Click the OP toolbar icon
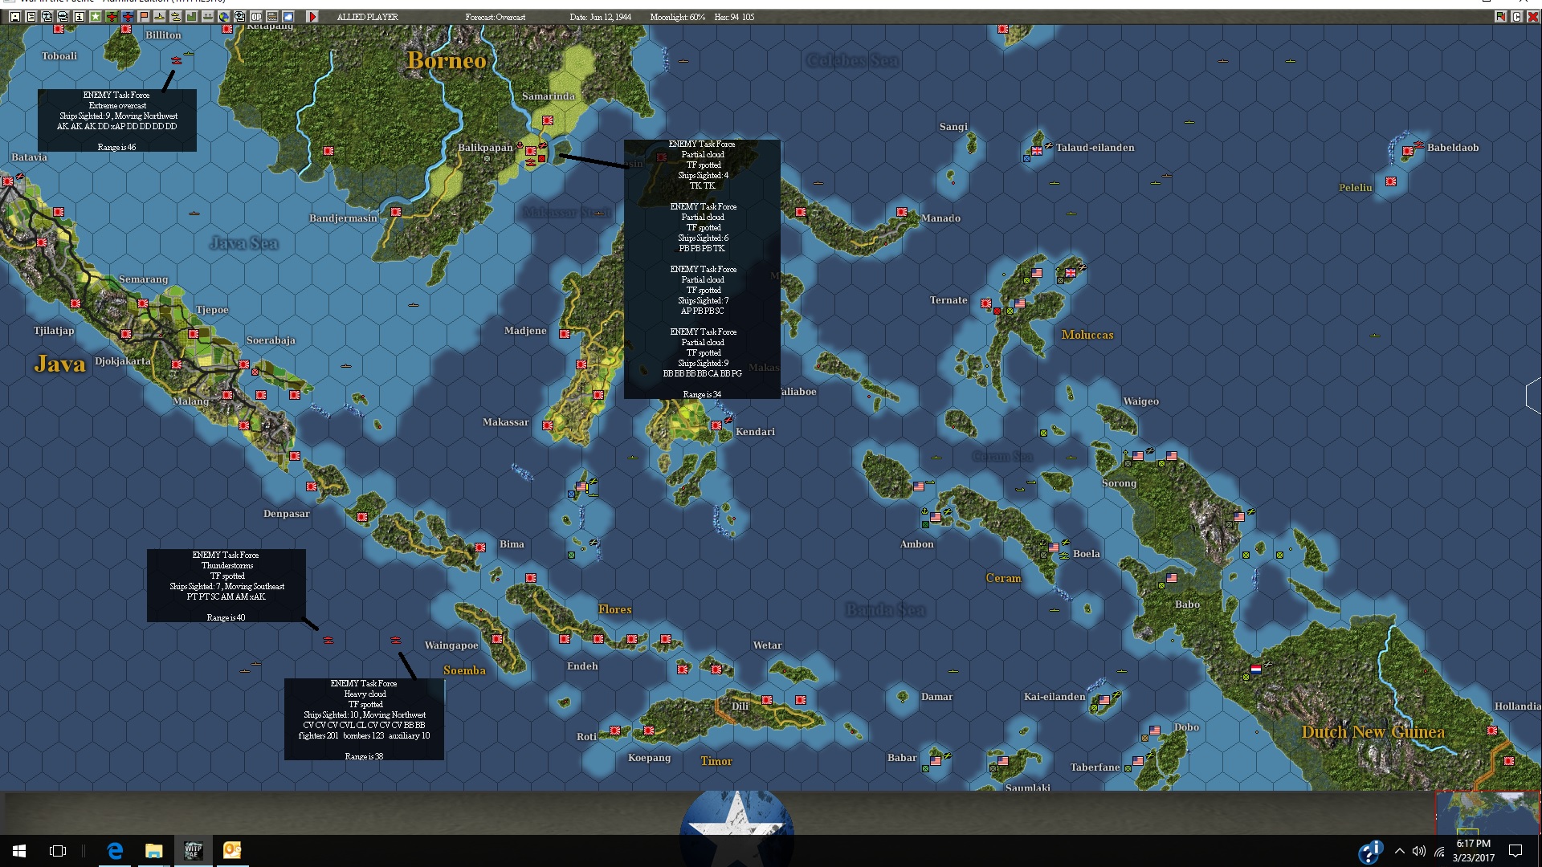This screenshot has width=1542, height=867. click(256, 17)
